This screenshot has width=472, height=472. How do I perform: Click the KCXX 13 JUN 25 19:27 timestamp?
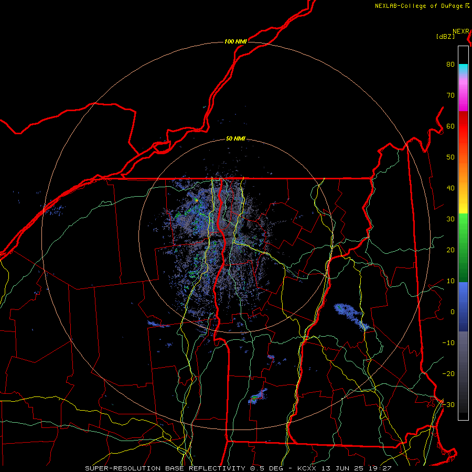pyautogui.click(x=345, y=468)
